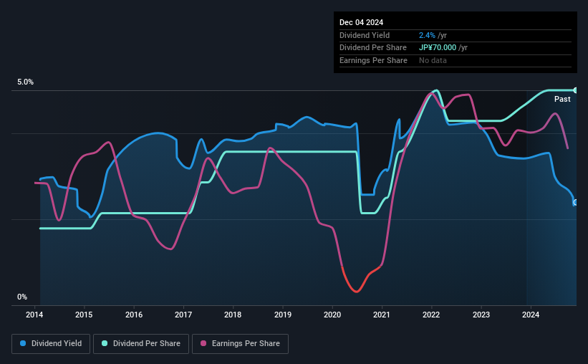Click the 2.4% dividend yield value

click(x=427, y=35)
